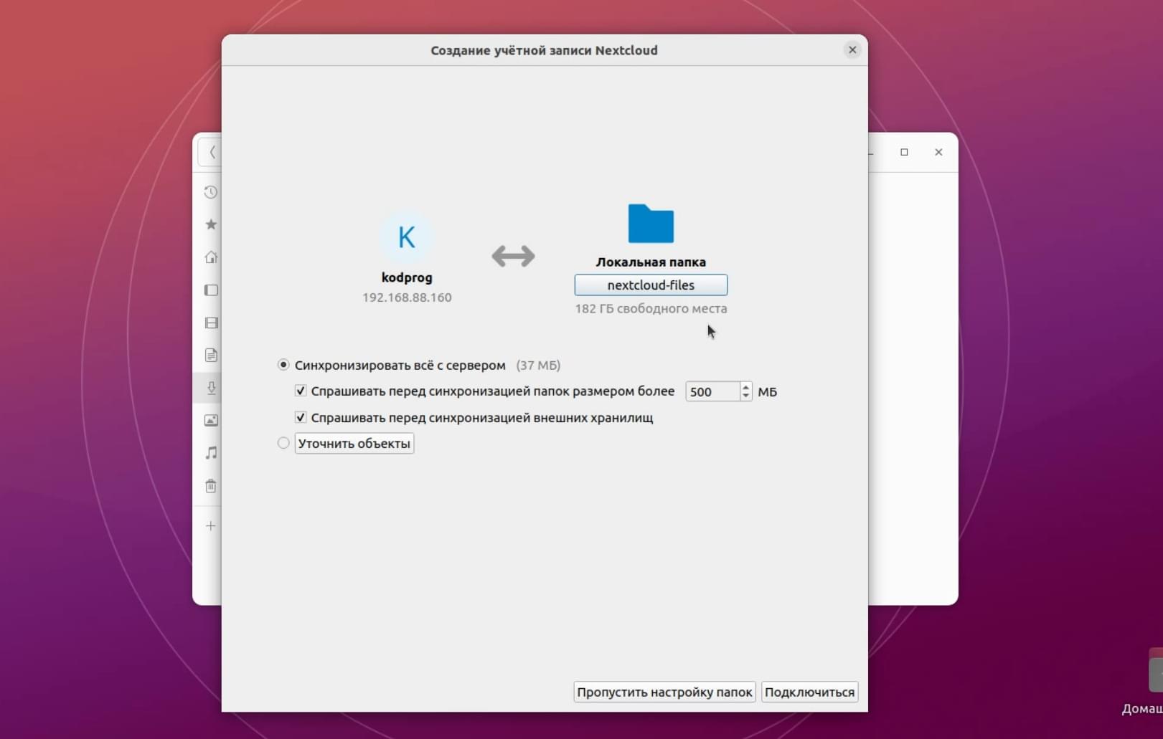This screenshot has width=1163, height=739.
Task: Click the blue local folder icon
Action: (x=651, y=224)
